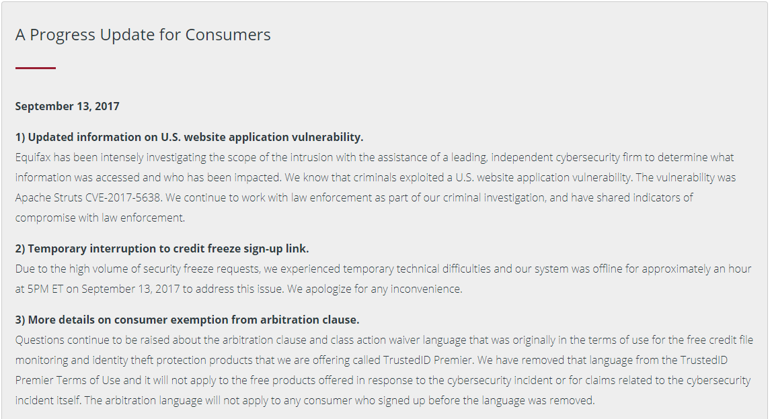Viewport: 772px width, 419px height.
Task: Click the 'Apache Struts CVE-2017-5638' text
Action: (88, 197)
